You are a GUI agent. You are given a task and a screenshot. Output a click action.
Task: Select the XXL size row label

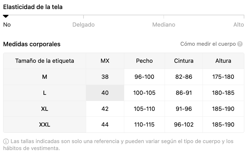[x=45, y=125]
